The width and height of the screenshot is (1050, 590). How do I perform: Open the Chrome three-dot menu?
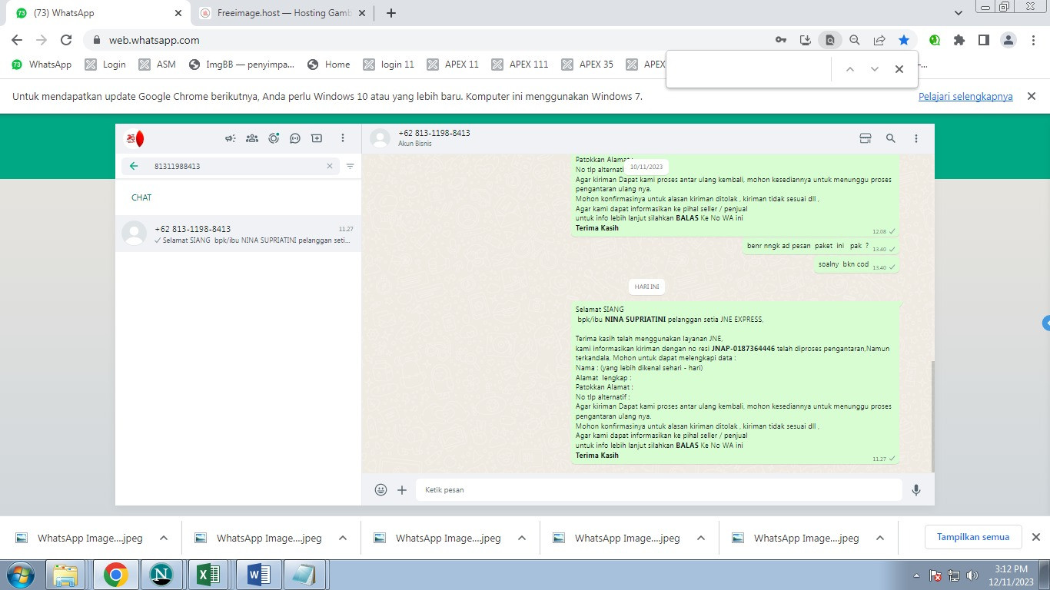click(1033, 40)
